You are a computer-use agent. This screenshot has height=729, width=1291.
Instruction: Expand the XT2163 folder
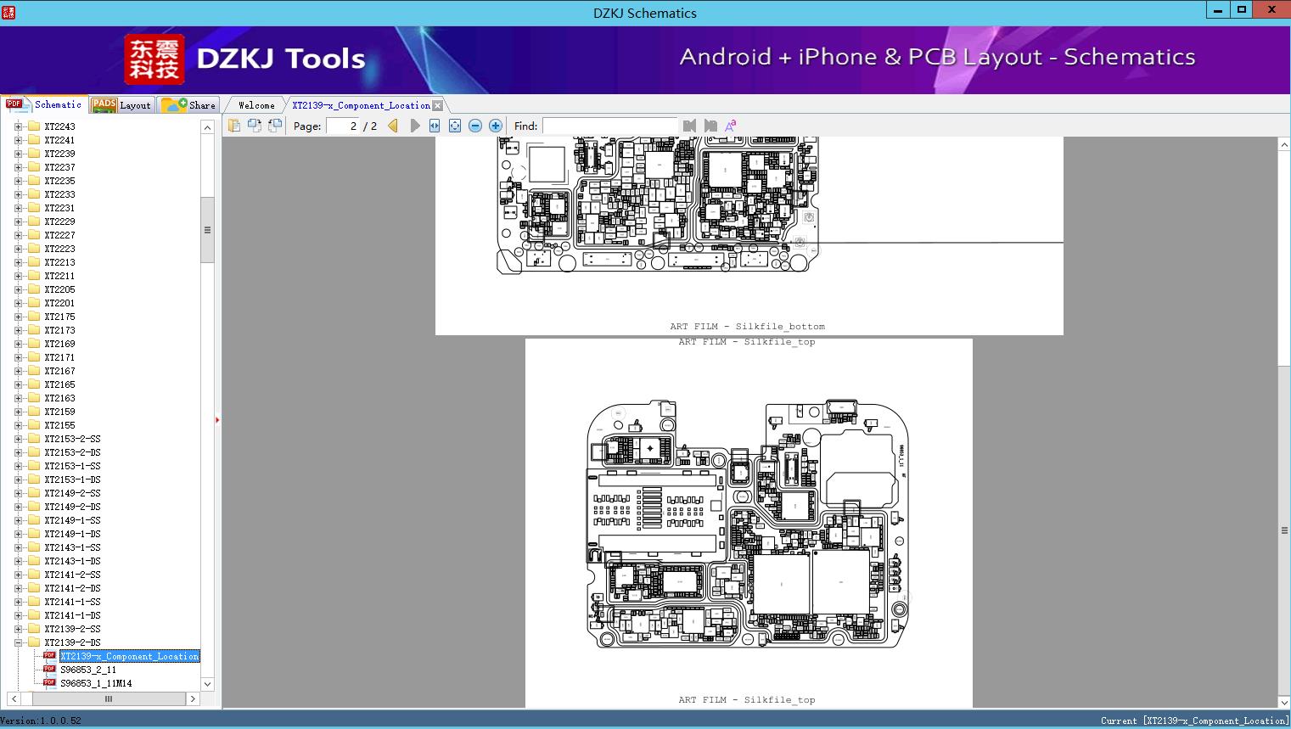coord(19,398)
